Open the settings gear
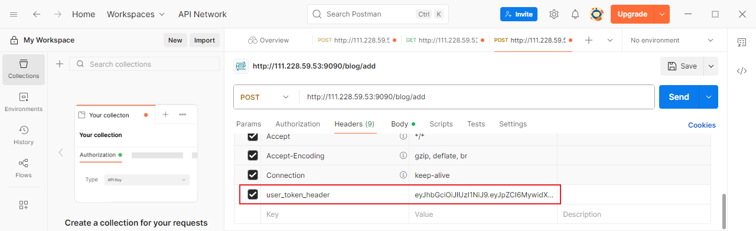Screen dimensions: 756x231 click(x=554, y=14)
